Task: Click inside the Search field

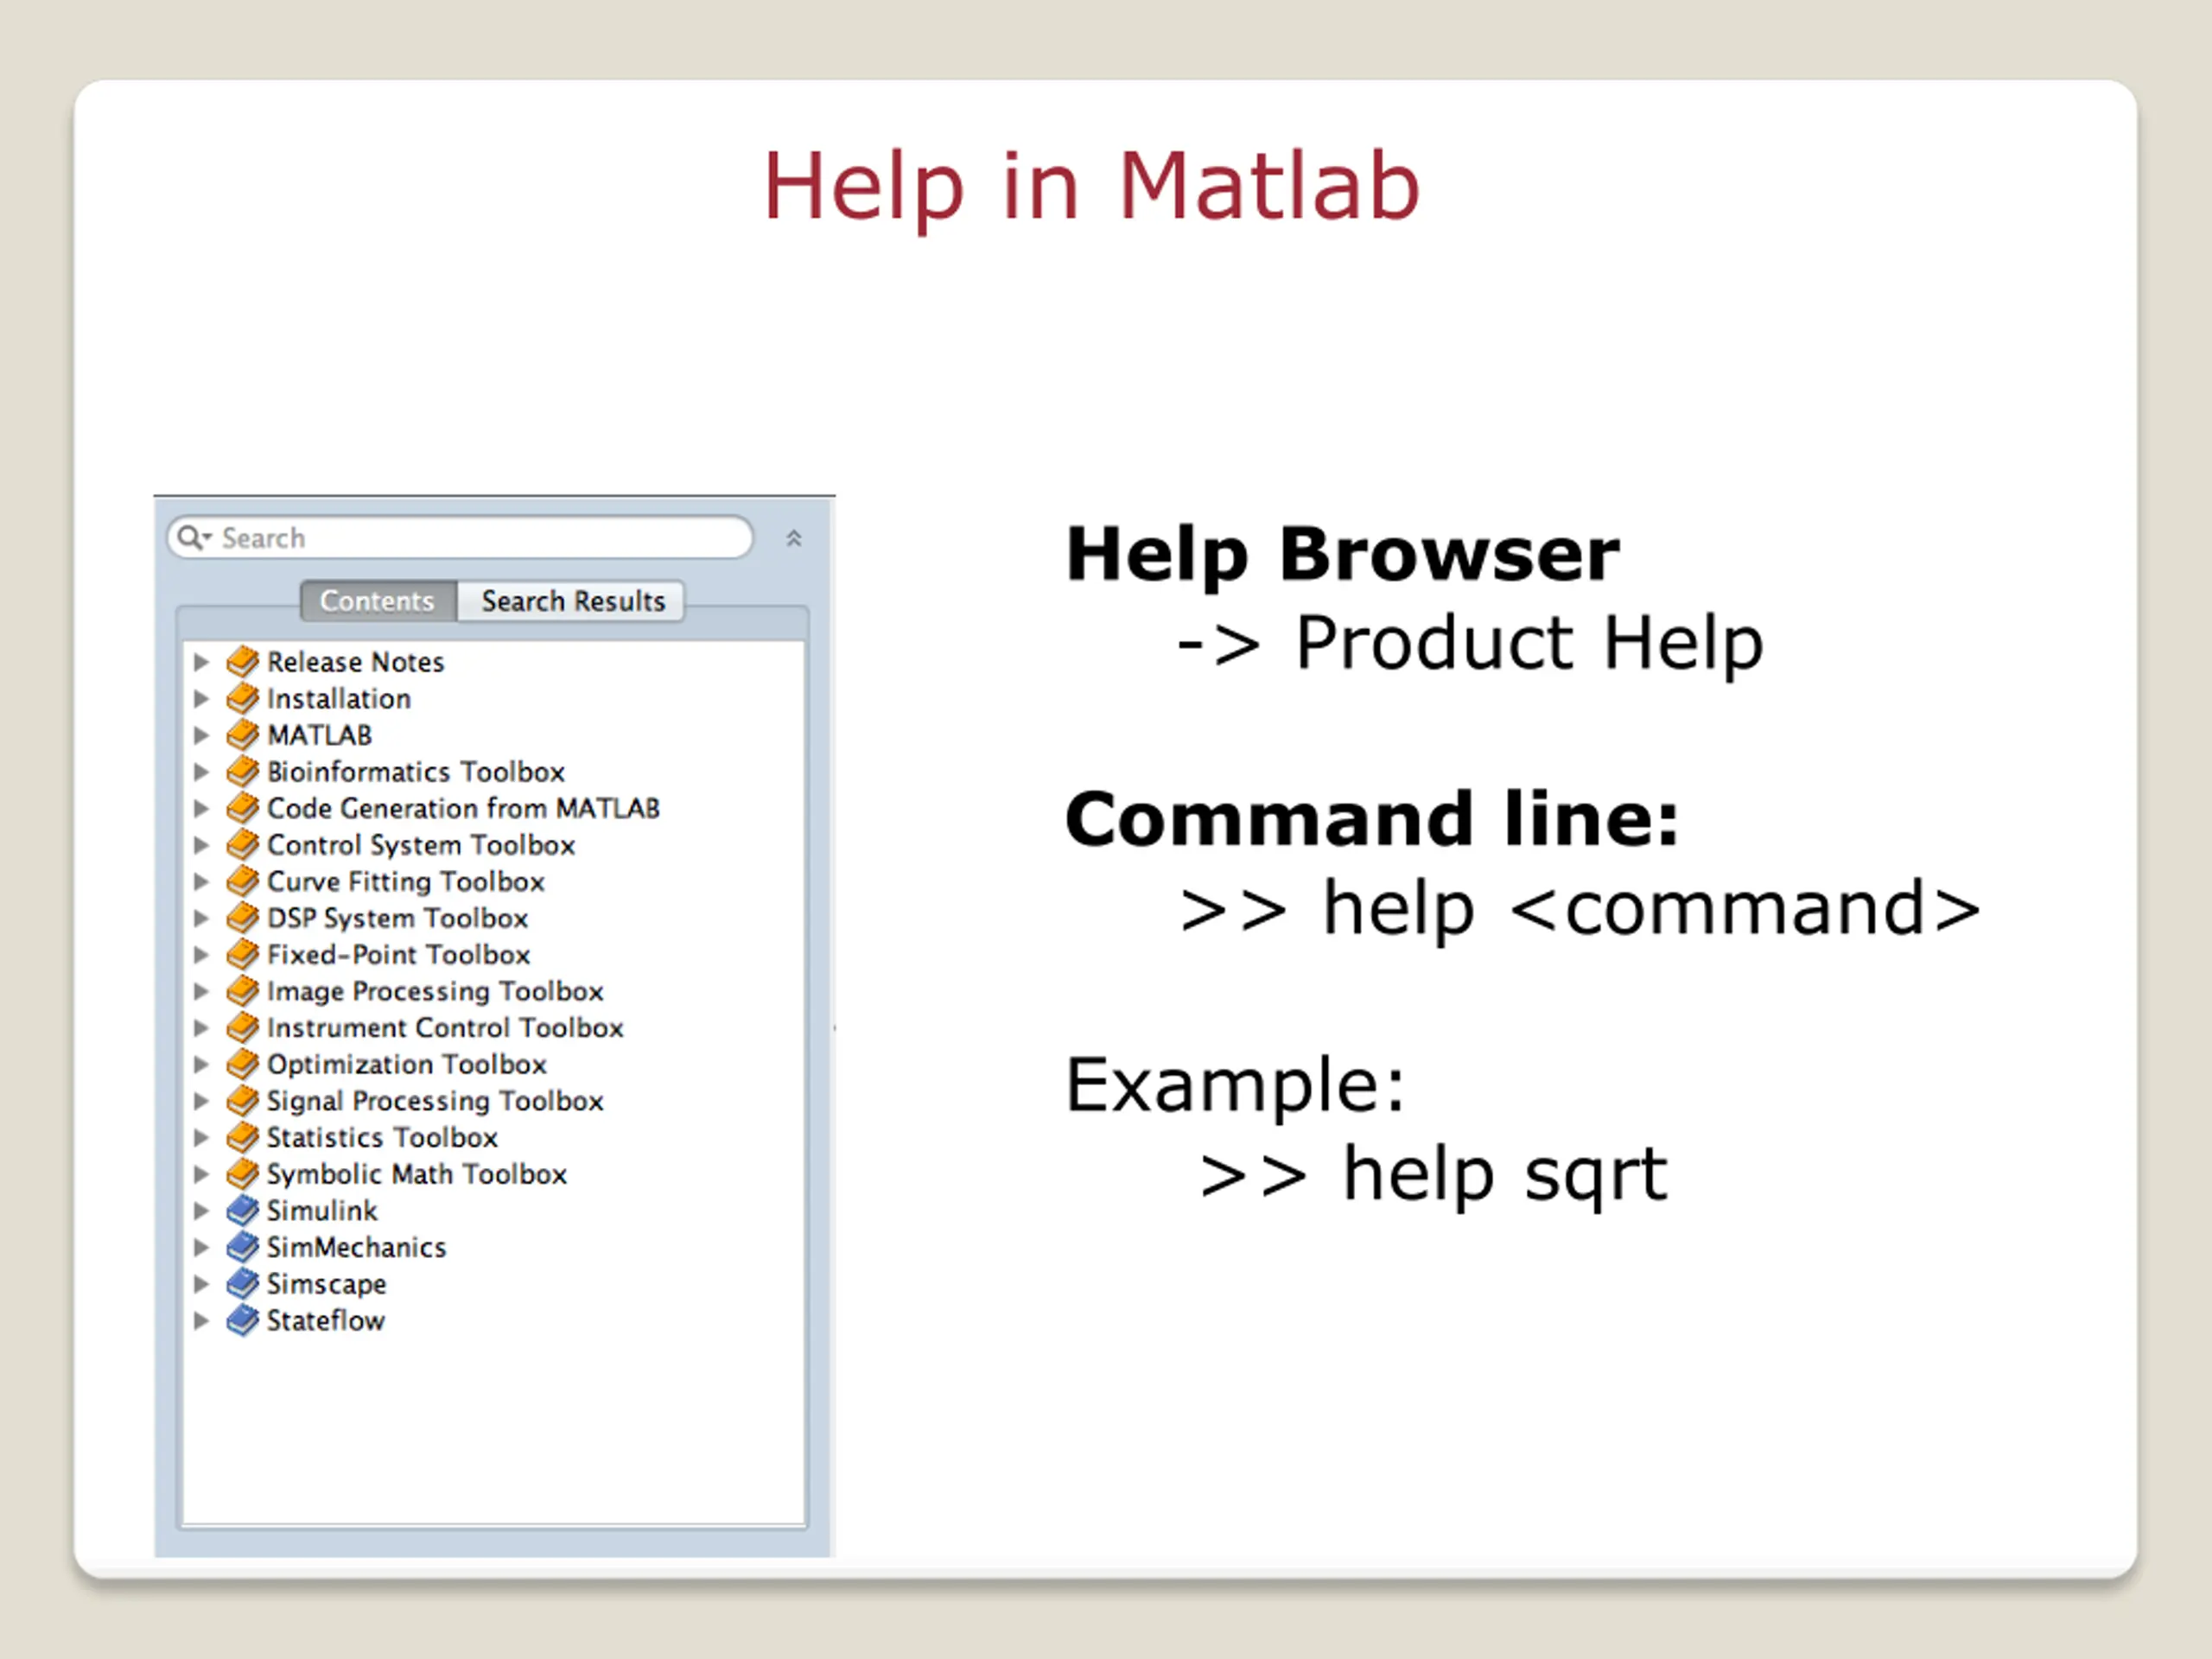Action: pyautogui.click(x=460, y=538)
